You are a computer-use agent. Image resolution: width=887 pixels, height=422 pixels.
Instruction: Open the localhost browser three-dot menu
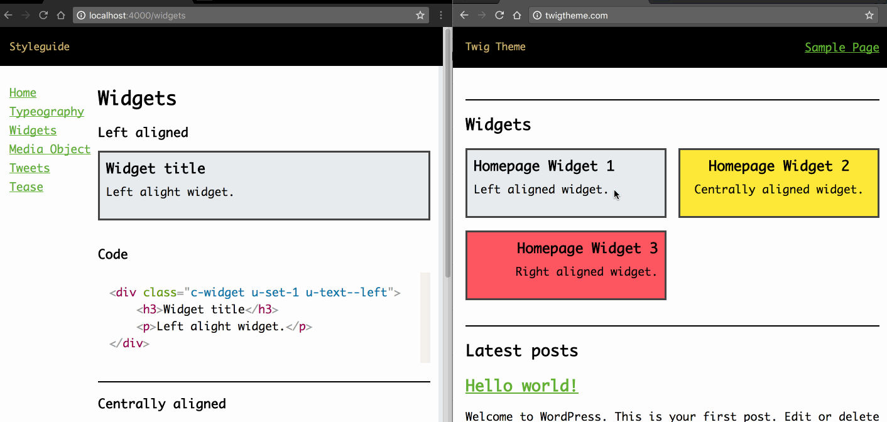pyautogui.click(x=441, y=15)
